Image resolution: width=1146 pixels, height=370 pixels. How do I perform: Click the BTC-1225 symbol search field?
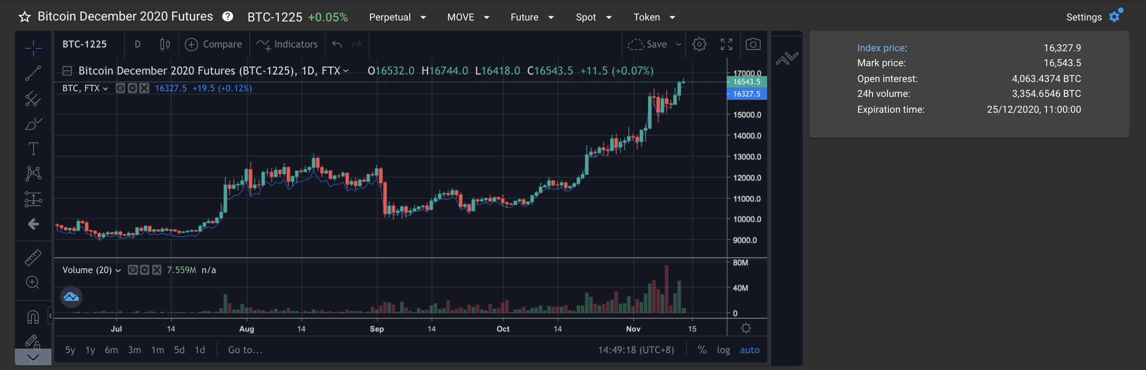point(85,44)
